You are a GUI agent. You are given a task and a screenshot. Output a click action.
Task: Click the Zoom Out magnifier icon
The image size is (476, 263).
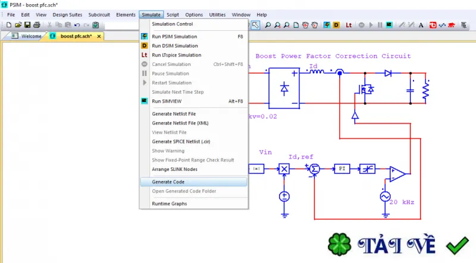coord(287,25)
